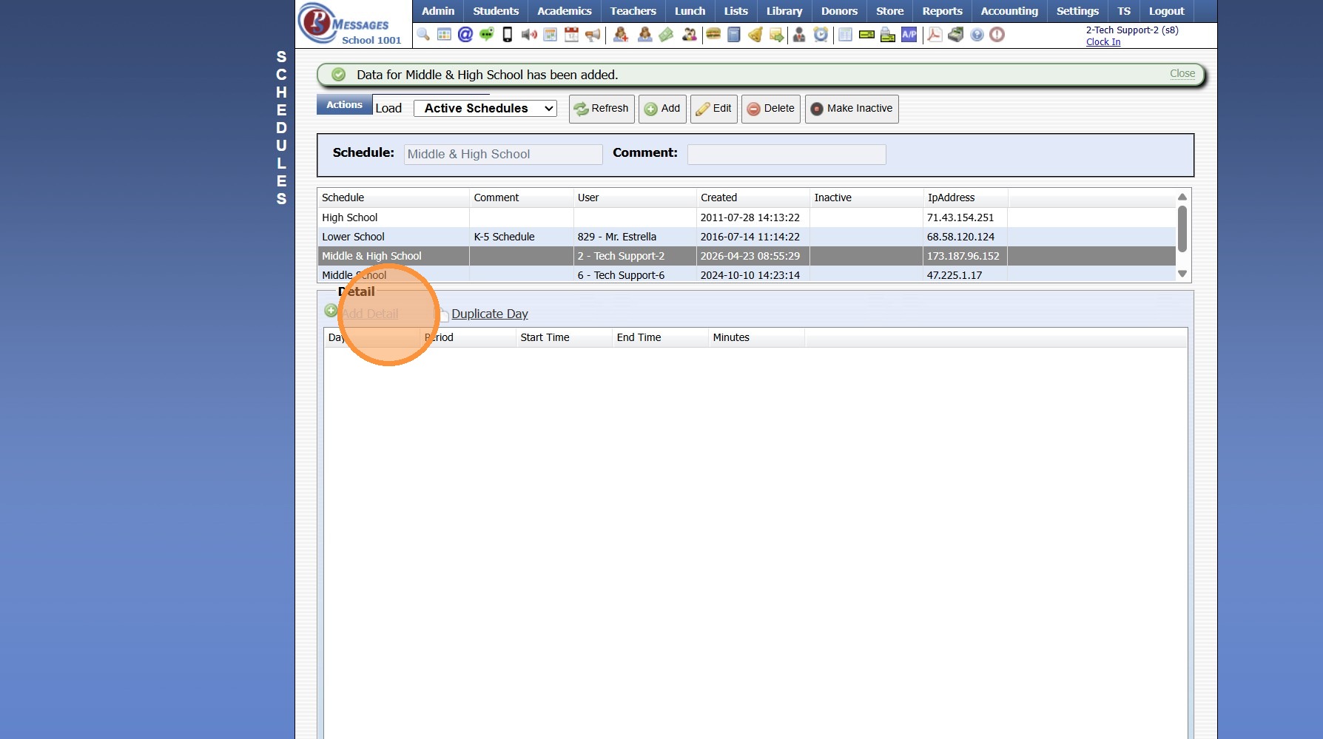
Task: Open the Lunch menu
Action: (x=690, y=11)
